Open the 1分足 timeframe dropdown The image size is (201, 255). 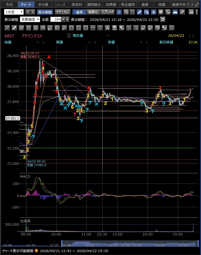click(x=14, y=12)
